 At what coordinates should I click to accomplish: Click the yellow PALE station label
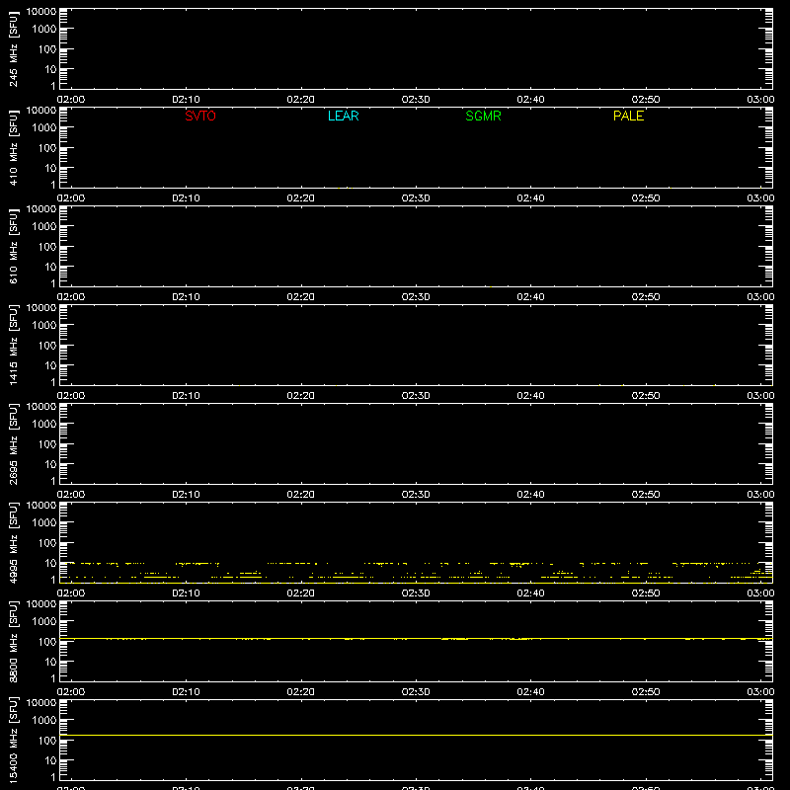[x=628, y=116]
